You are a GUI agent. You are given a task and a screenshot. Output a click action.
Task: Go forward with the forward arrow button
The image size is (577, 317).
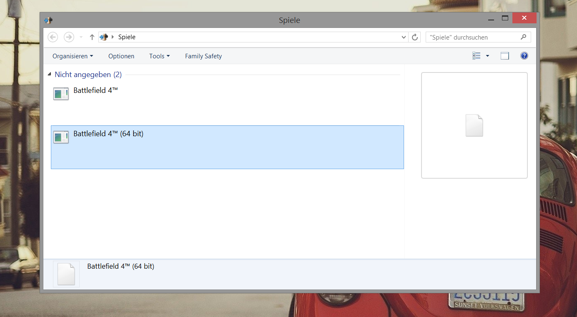pyautogui.click(x=69, y=37)
